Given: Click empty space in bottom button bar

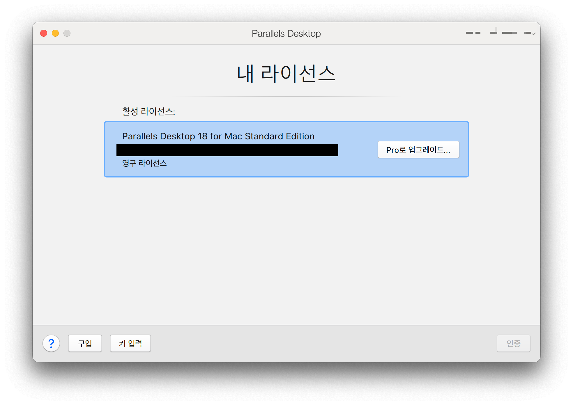Looking at the screenshot, I should pyautogui.click(x=320, y=343).
